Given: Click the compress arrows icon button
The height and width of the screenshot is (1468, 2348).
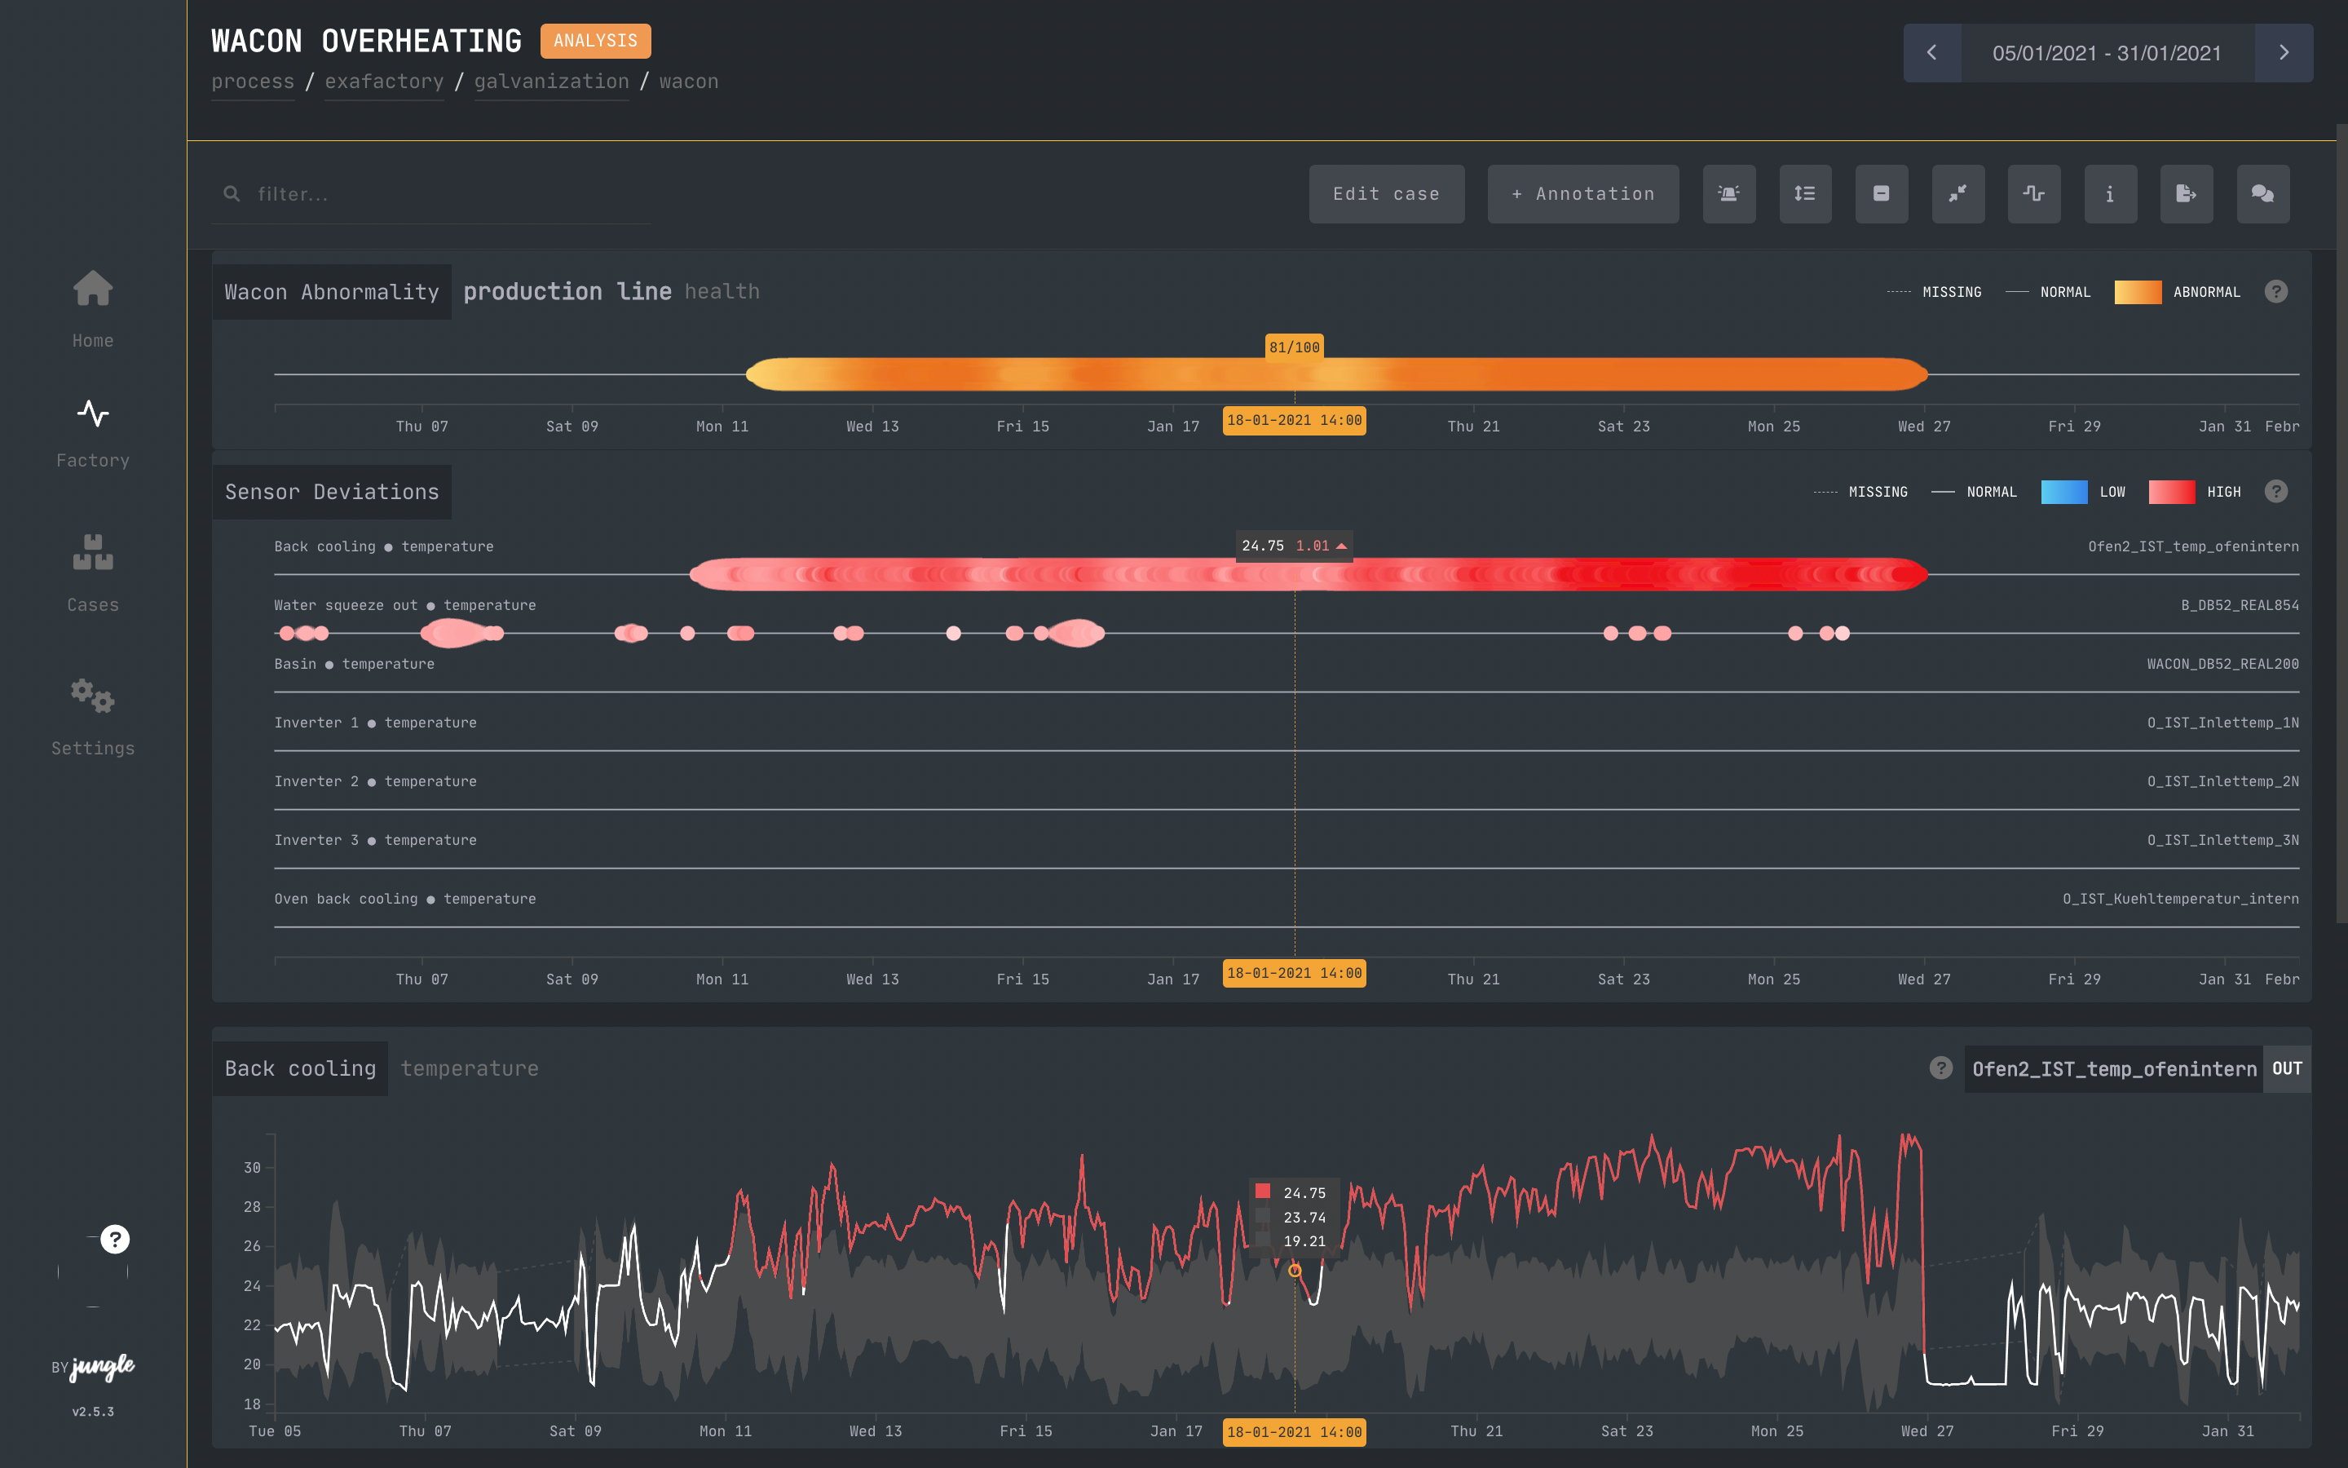Looking at the screenshot, I should pyautogui.click(x=1957, y=194).
